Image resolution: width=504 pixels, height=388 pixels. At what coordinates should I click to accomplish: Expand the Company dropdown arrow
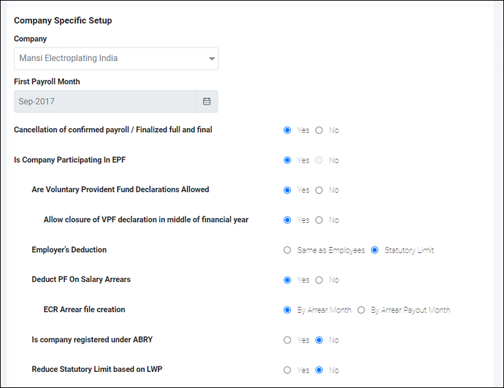click(x=212, y=59)
